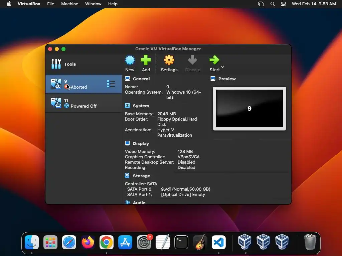
Task: Open Terminal from the Dock
Action: (181, 242)
